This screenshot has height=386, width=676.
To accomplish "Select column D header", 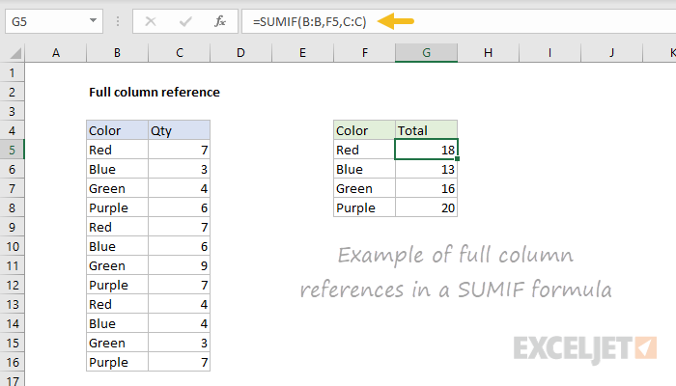I will 240,53.
